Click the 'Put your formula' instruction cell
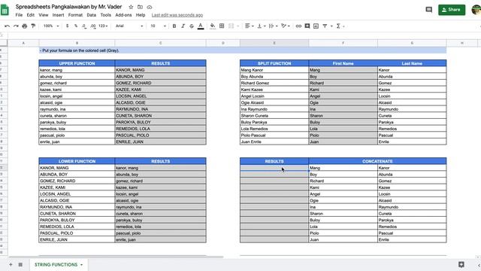Viewport: 481px width, 271px height. tap(242, 50)
